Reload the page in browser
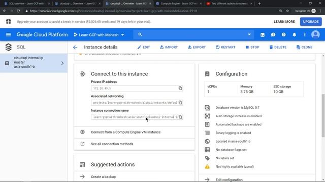The height and width of the screenshot is (182, 325). pyautogui.click(x=18, y=11)
